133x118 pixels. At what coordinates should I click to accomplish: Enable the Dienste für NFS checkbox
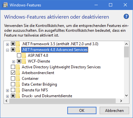coord(13,90)
